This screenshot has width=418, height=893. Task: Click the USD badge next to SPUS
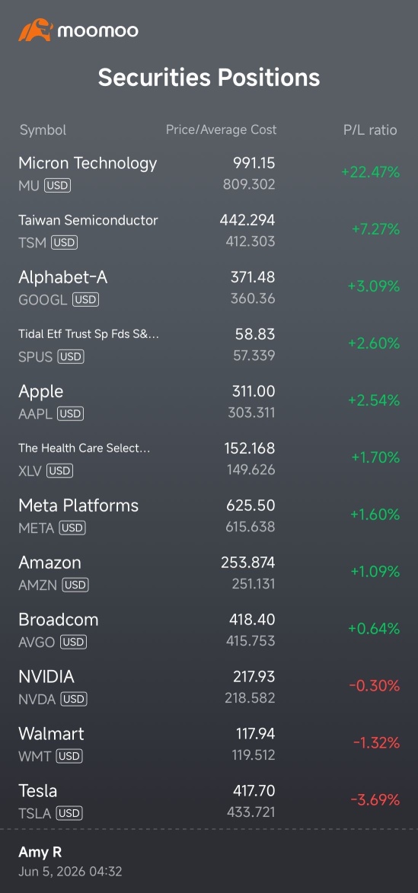[71, 356]
